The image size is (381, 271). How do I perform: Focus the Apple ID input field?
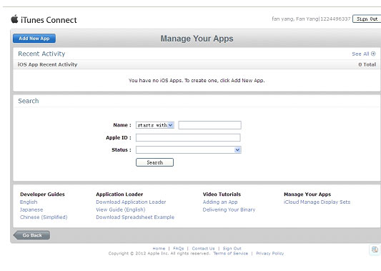188,137
